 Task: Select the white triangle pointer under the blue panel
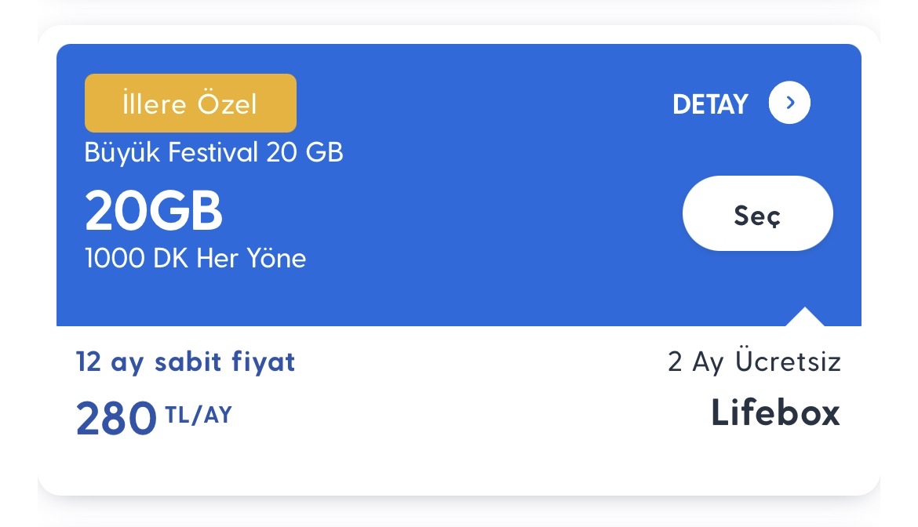pyautogui.click(x=804, y=316)
